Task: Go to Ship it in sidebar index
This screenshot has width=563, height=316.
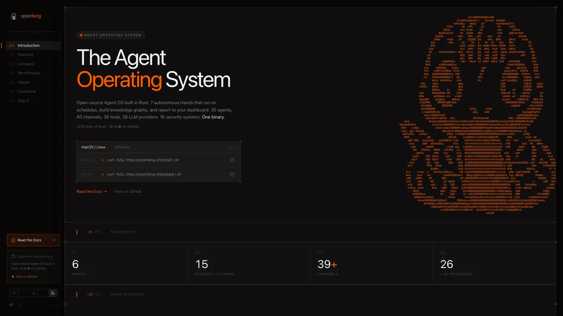Action: [x=33, y=101]
